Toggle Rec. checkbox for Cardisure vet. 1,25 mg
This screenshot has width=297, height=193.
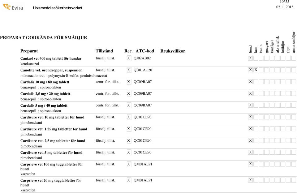tap(129, 129)
